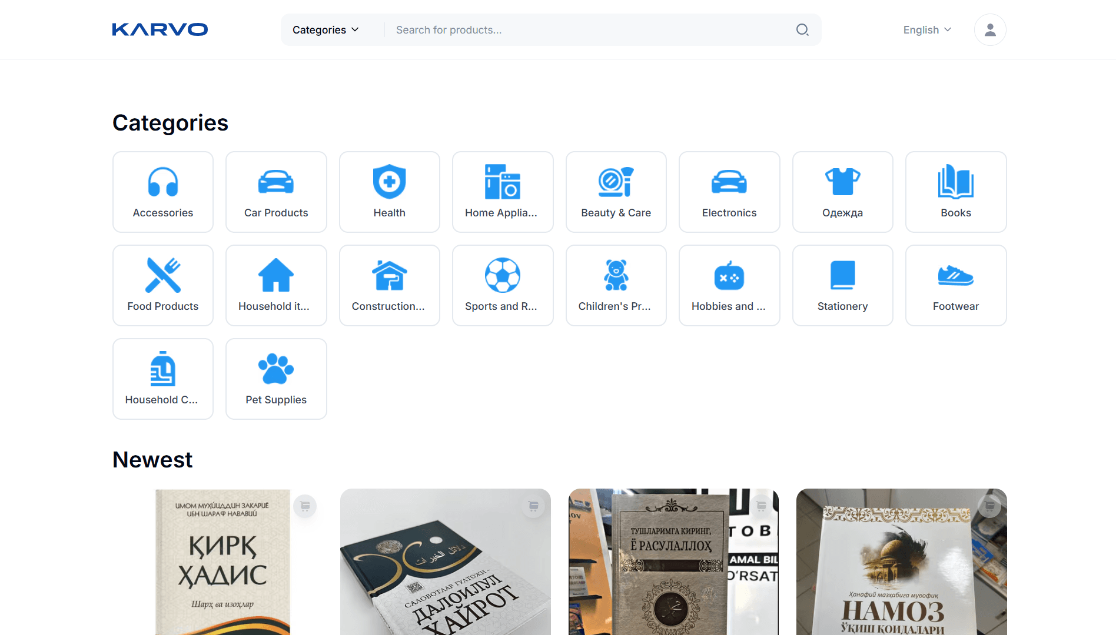This screenshot has height=635, width=1116.
Task: Select the Одежда clothing category
Action: (x=842, y=192)
